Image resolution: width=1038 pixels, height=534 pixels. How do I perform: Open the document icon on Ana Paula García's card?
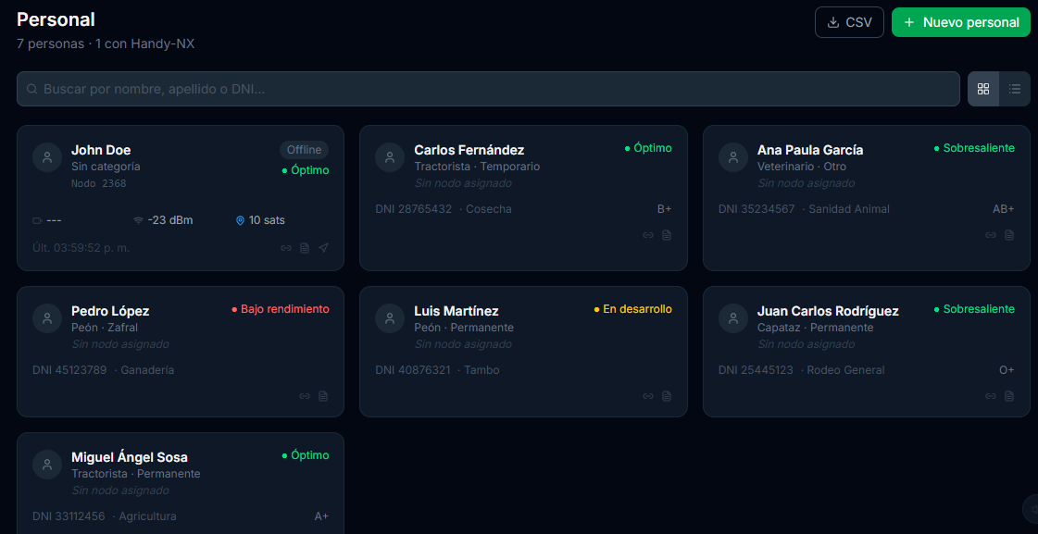1009,235
